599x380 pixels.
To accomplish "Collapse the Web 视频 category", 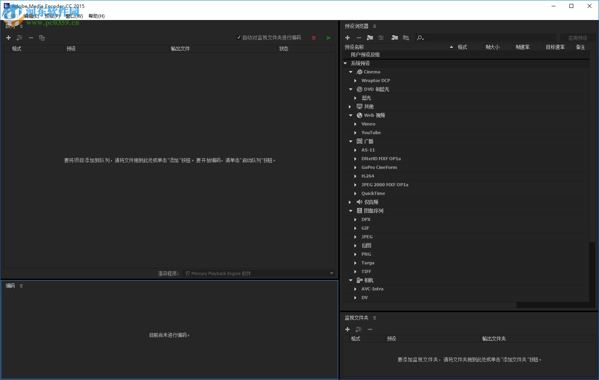I will point(350,115).
